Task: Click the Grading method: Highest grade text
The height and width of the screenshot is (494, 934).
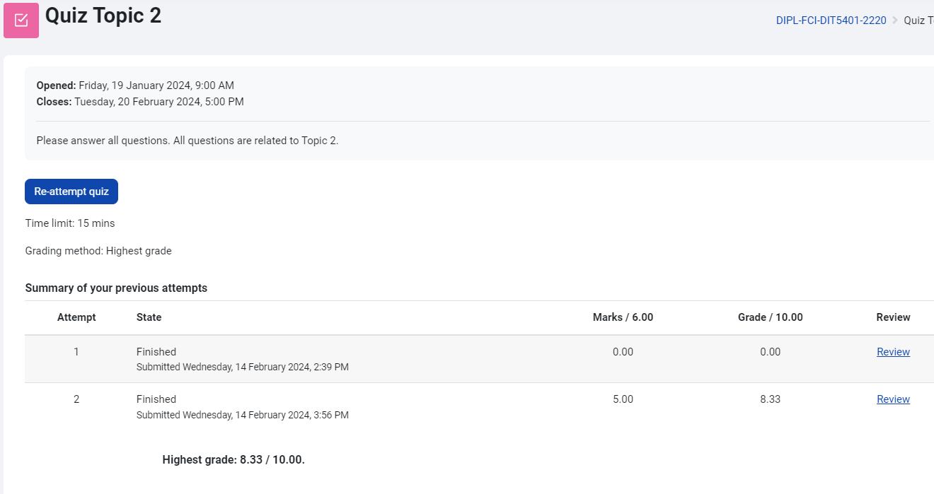Action: pos(98,251)
